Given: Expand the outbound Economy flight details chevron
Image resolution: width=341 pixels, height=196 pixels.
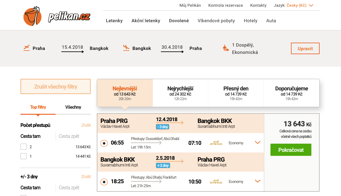Looking at the screenshot, I should pos(257,142).
